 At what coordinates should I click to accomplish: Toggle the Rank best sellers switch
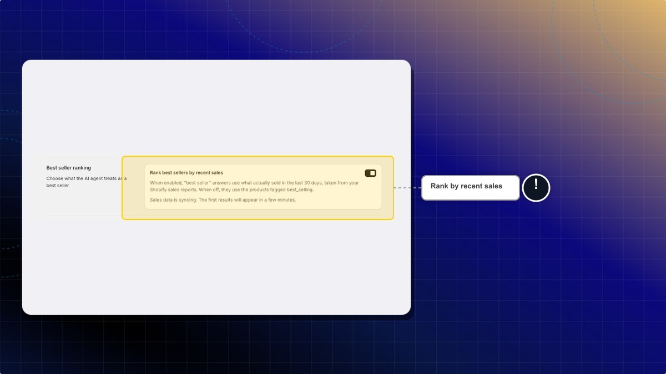pos(370,173)
